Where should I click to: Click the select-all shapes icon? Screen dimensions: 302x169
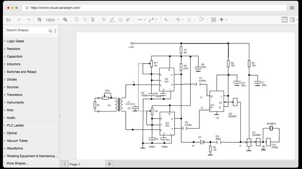click(213, 20)
